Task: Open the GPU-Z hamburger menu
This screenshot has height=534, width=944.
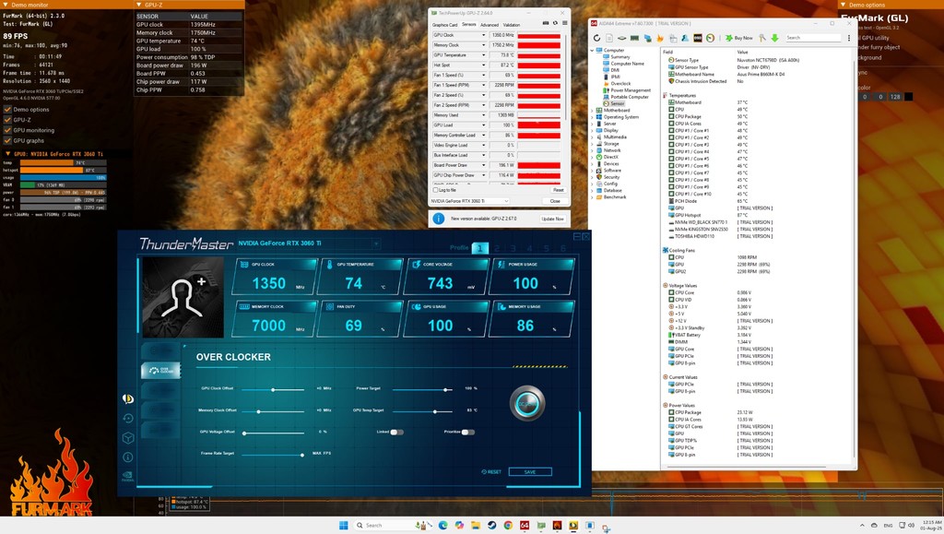Action: [x=565, y=23]
